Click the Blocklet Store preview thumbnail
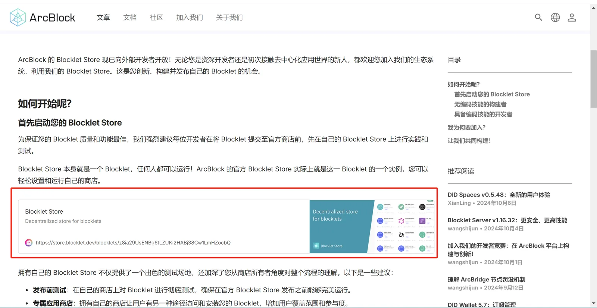 [x=372, y=227]
